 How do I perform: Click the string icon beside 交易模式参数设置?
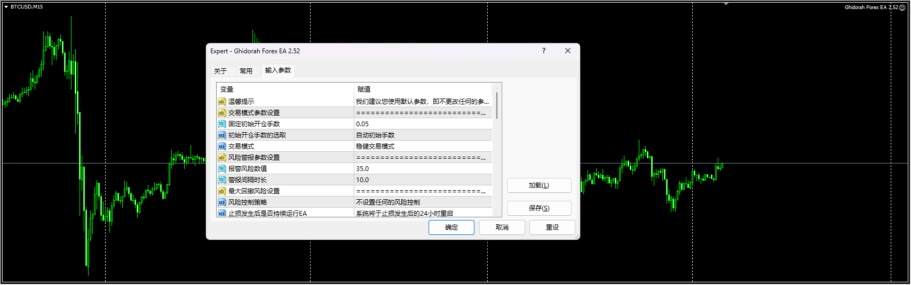[x=221, y=112]
